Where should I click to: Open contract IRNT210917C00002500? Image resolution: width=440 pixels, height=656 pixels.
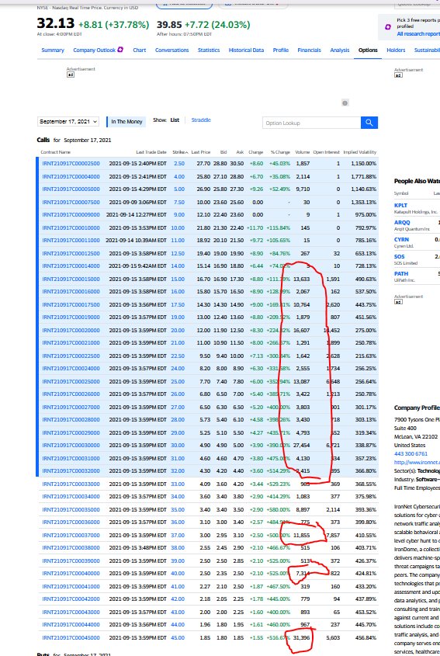click(x=71, y=164)
